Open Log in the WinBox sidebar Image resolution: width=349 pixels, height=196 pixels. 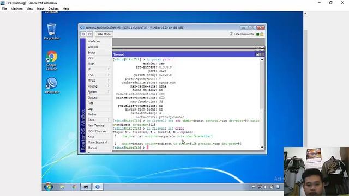pyautogui.click(x=90, y=109)
